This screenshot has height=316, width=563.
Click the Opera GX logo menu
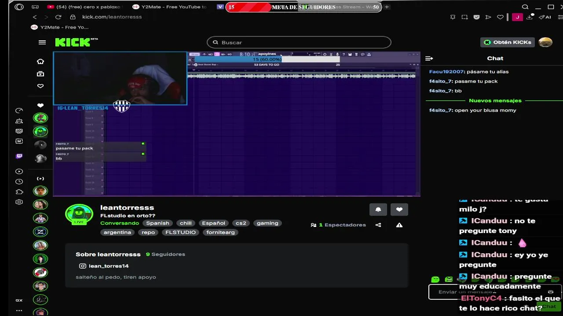[x=19, y=7]
